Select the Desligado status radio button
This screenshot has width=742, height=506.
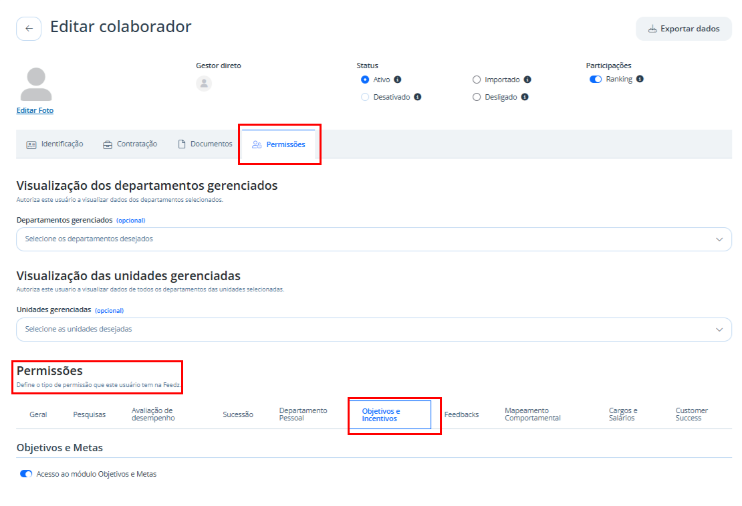click(477, 97)
